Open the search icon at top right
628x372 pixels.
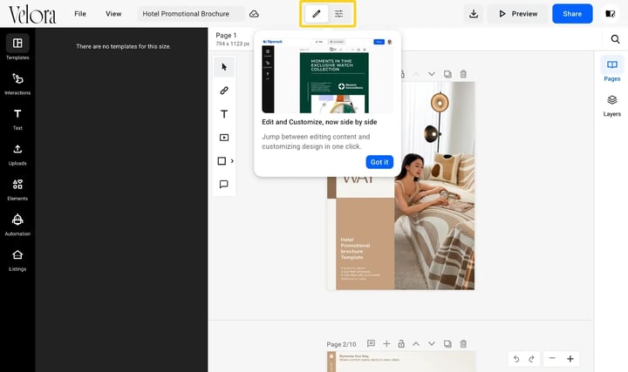tap(615, 39)
